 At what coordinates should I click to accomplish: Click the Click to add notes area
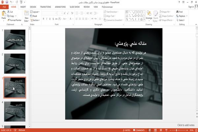click(x=186, y=125)
